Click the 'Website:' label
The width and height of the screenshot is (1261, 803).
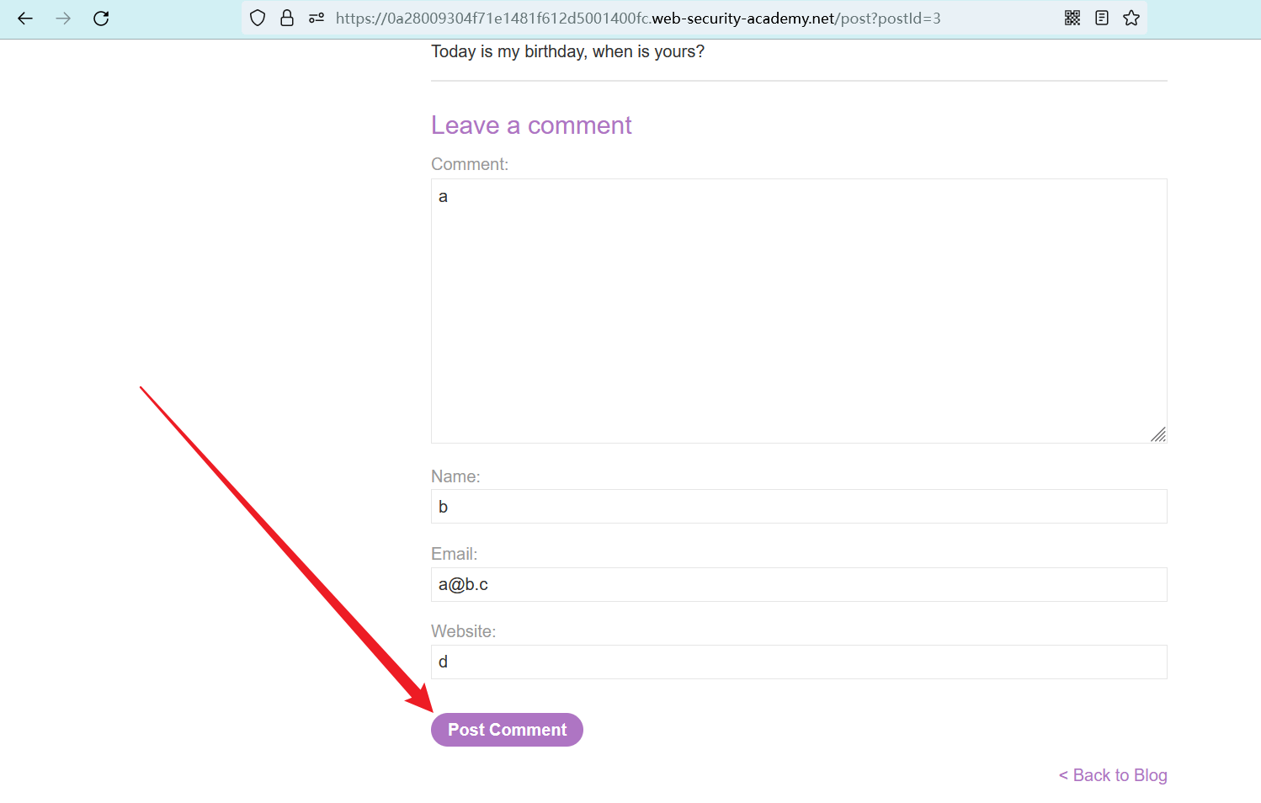coord(464,631)
